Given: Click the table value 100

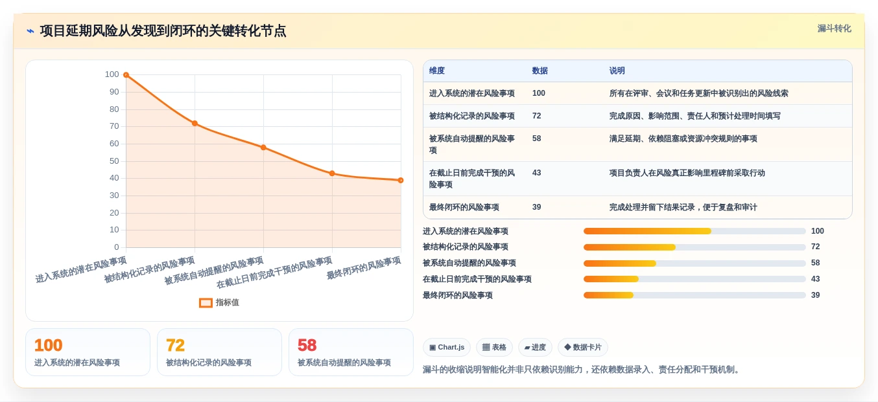Looking at the screenshot, I should pos(539,93).
